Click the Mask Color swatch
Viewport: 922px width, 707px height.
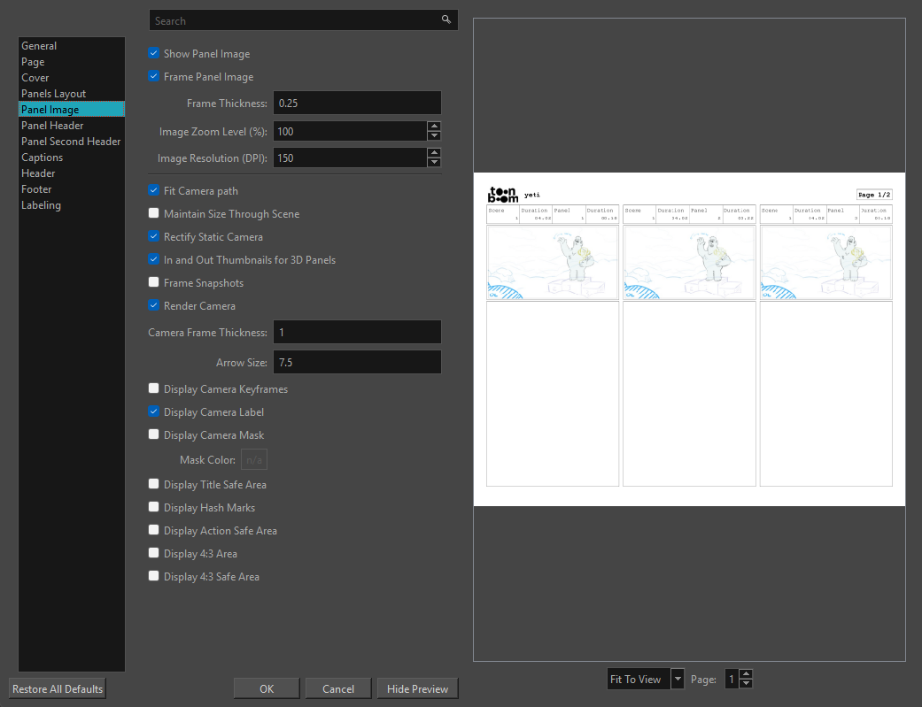tap(254, 460)
